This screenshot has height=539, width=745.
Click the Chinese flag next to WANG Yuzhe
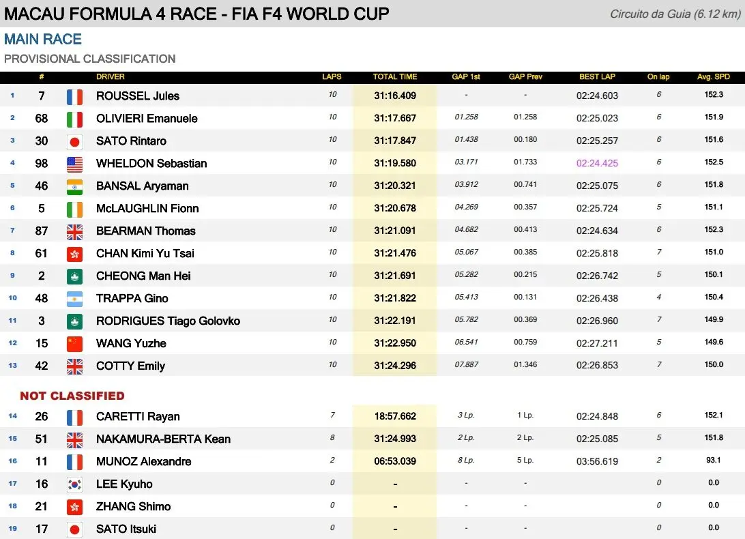point(74,344)
